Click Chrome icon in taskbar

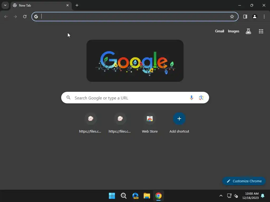click(x=158, y=196)
